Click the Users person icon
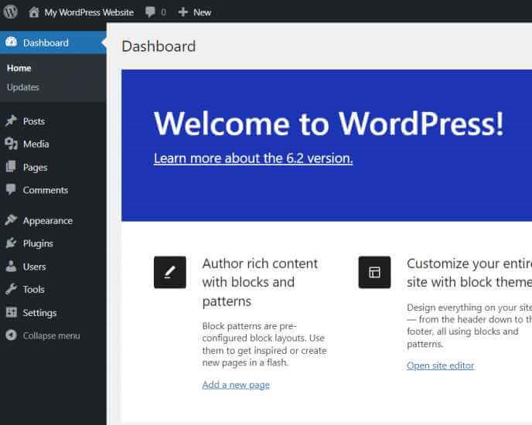The image size is (532, 425). [11, 267]
